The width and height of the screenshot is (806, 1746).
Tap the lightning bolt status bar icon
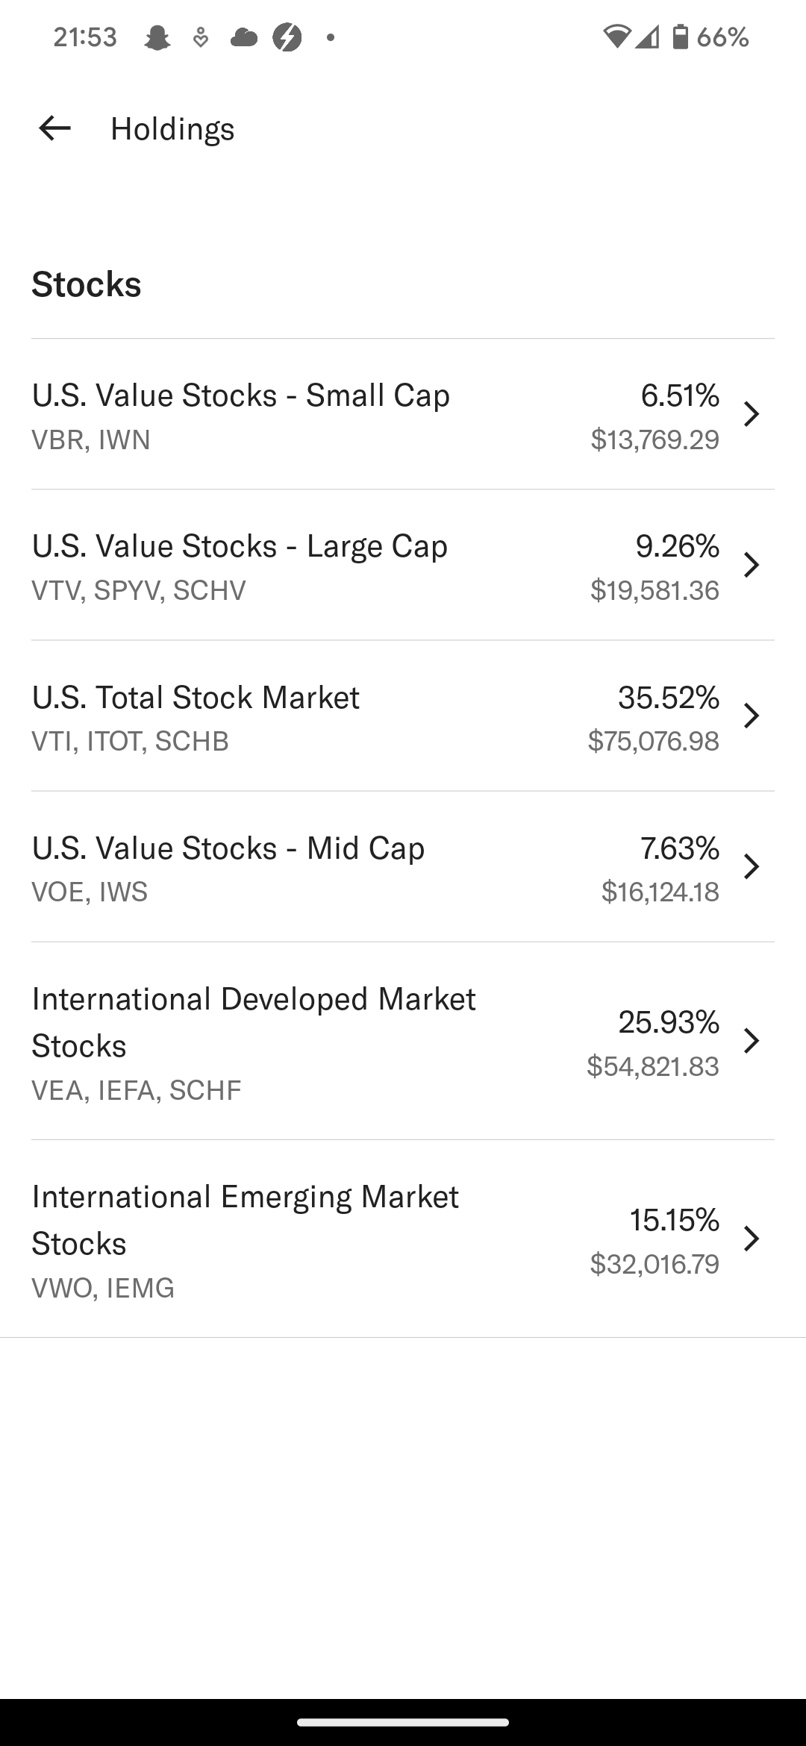(287, 37)
